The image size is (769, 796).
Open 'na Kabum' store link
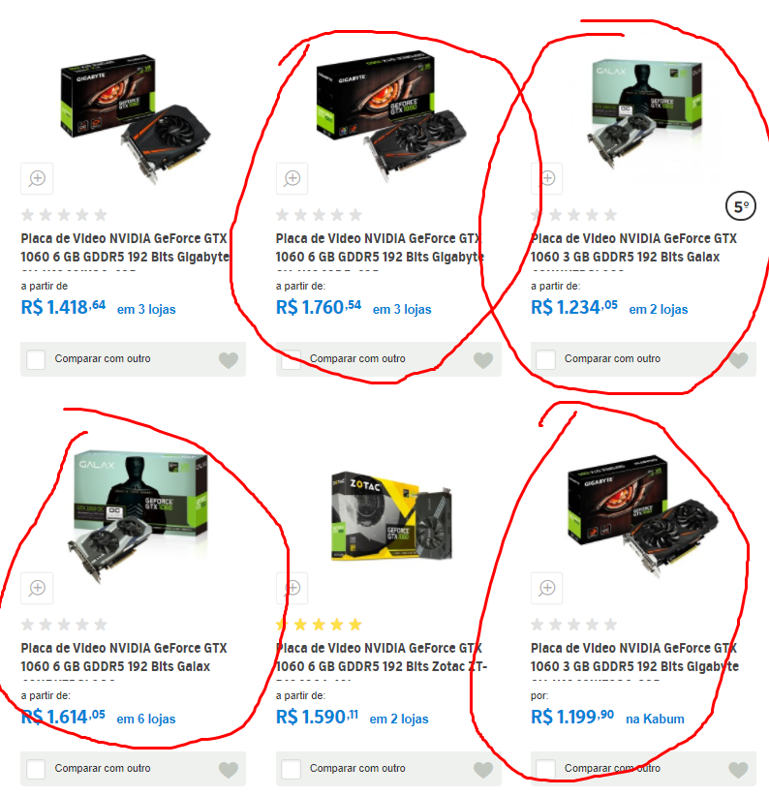(x=655, y=719)
